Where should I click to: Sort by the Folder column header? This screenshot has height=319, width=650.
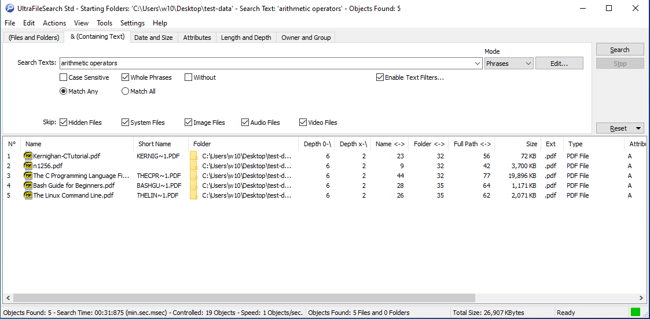point(243,144)
